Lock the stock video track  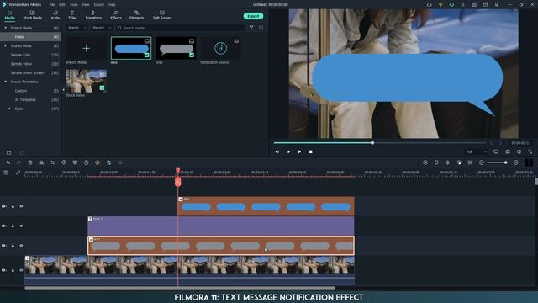pyautogui.click(x=13, y=270)
